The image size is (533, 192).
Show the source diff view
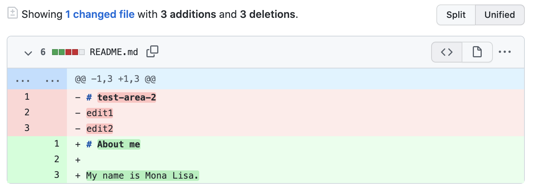pyautogui.click(x=447, y=52)
